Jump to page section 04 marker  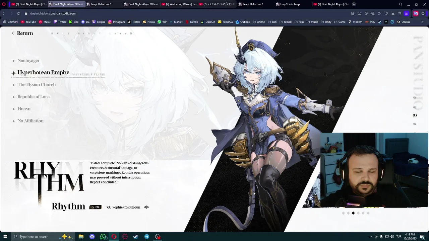pyautogui.click(x=415, y=124)
